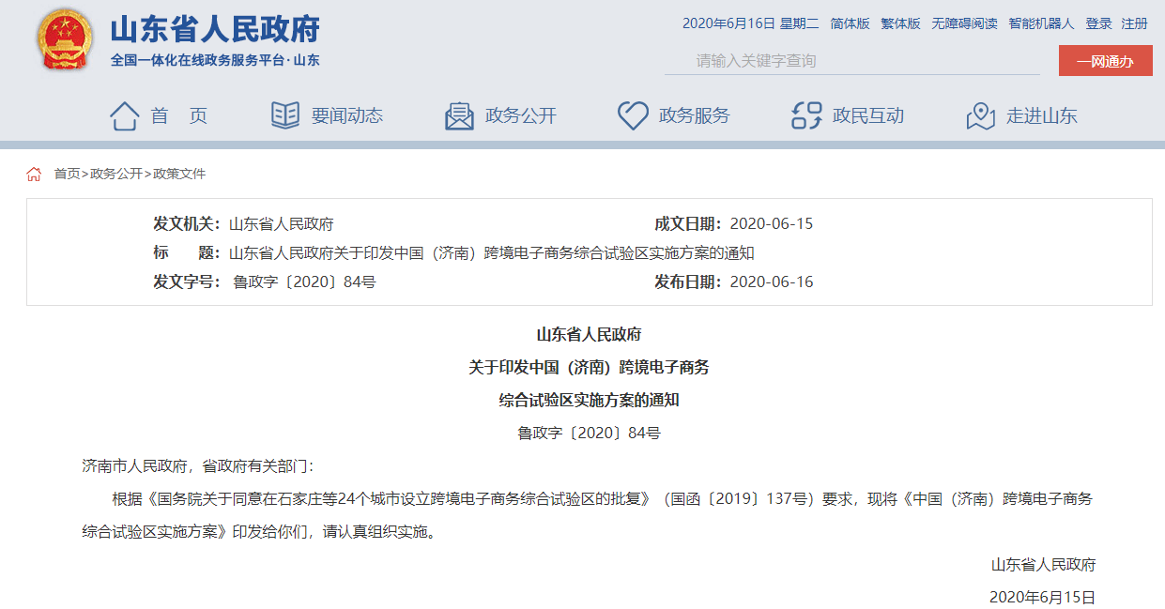
Task: Click the 山东省人民政府 site title
Action: 212,30
